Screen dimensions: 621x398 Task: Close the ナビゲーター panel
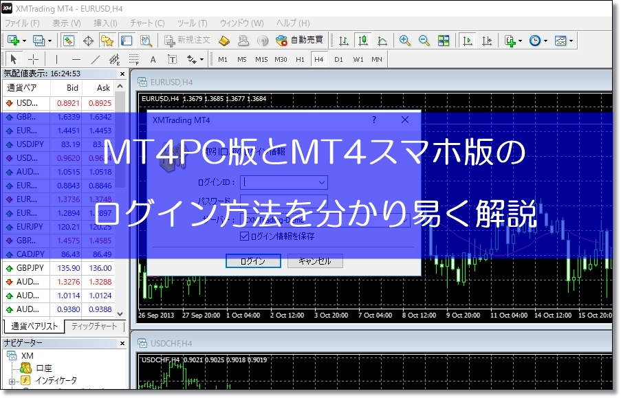[x=122, y=343]
